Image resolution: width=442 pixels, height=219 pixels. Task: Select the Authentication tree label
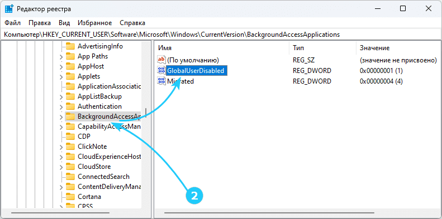tap(99, 106)
